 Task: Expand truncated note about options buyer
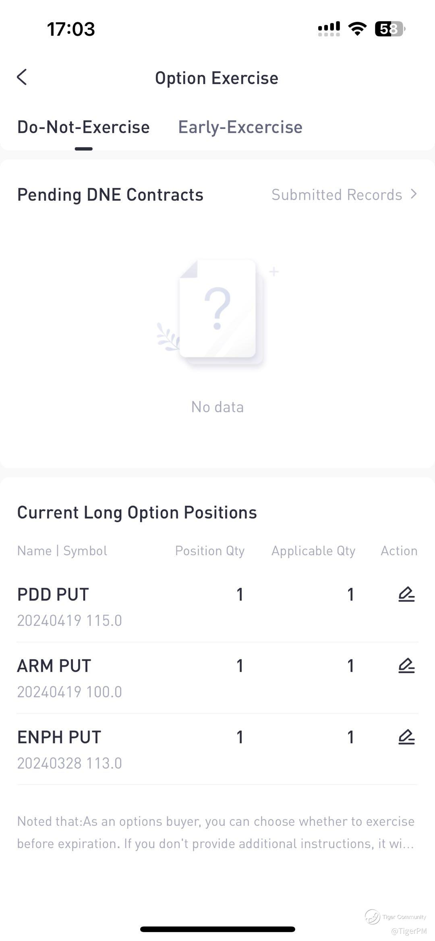216,832
